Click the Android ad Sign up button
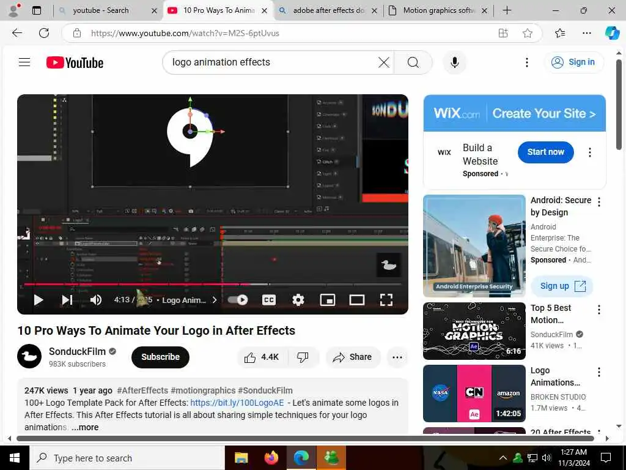This screenshot has width=626, height=470. pos(562,286)
